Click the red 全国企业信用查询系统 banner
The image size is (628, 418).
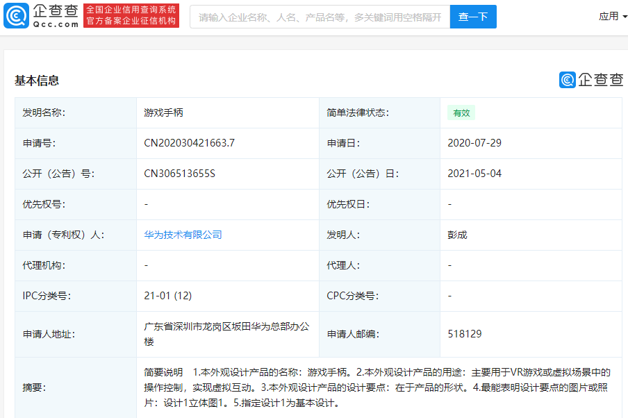(x=131, y=15)
